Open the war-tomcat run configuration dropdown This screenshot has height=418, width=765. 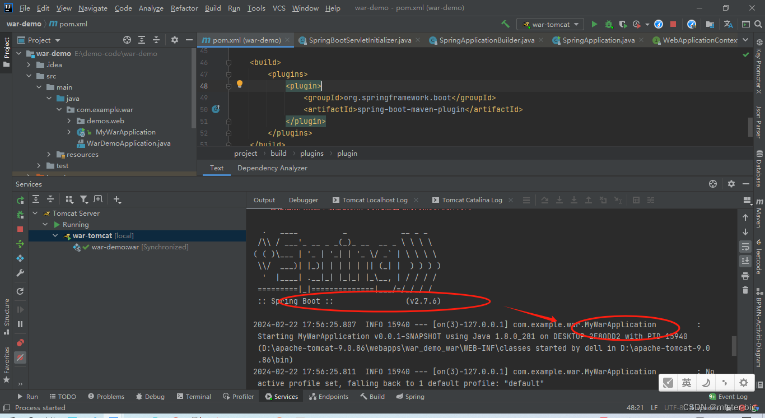[550, 24]
